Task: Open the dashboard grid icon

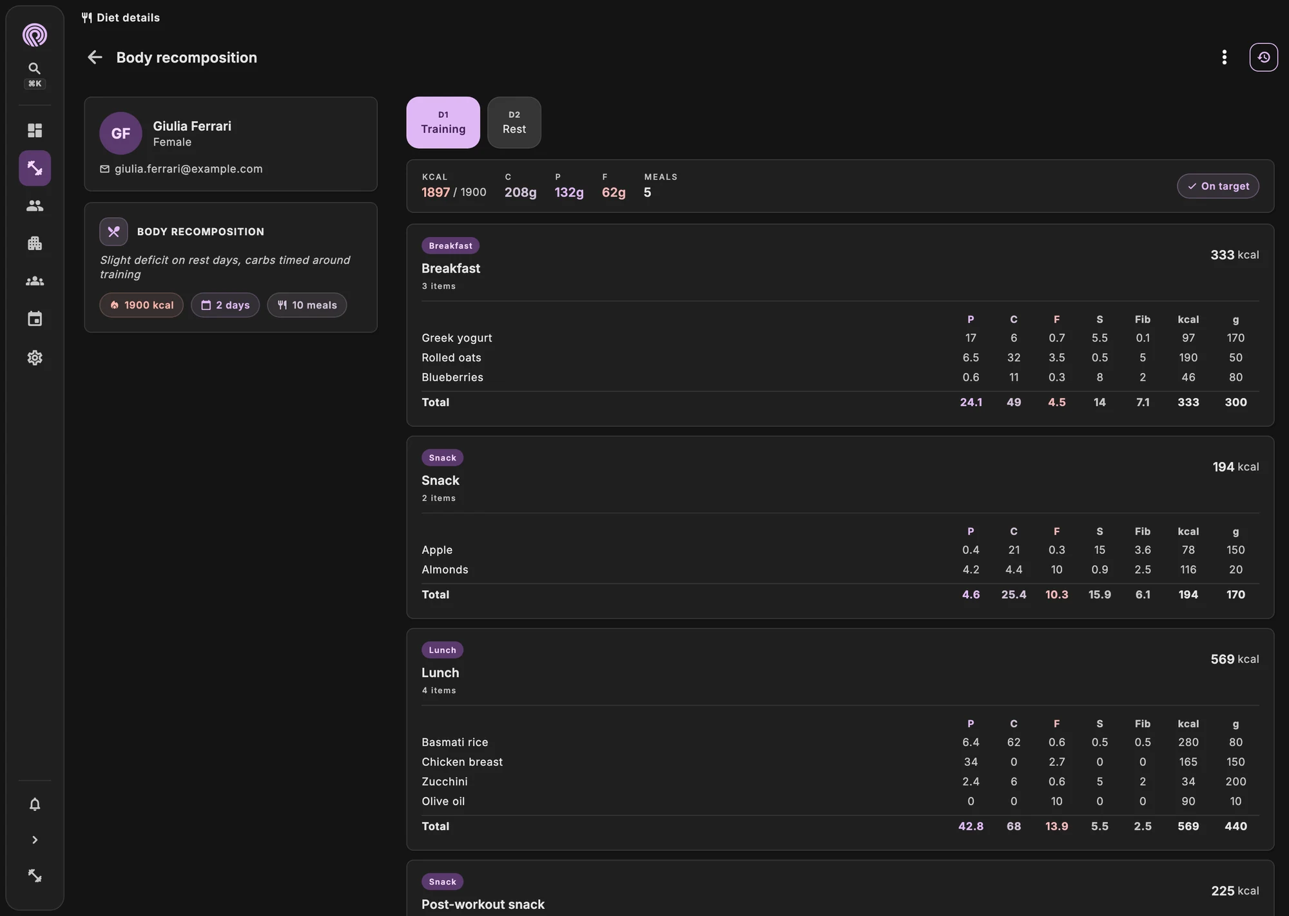Action: pos(35,131)
